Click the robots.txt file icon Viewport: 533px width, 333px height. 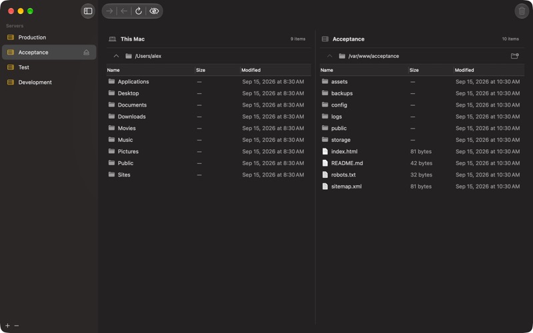pyautogui.click(x=325, y=174)
